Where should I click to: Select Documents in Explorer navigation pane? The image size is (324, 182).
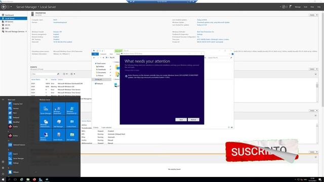click(102, 72)
